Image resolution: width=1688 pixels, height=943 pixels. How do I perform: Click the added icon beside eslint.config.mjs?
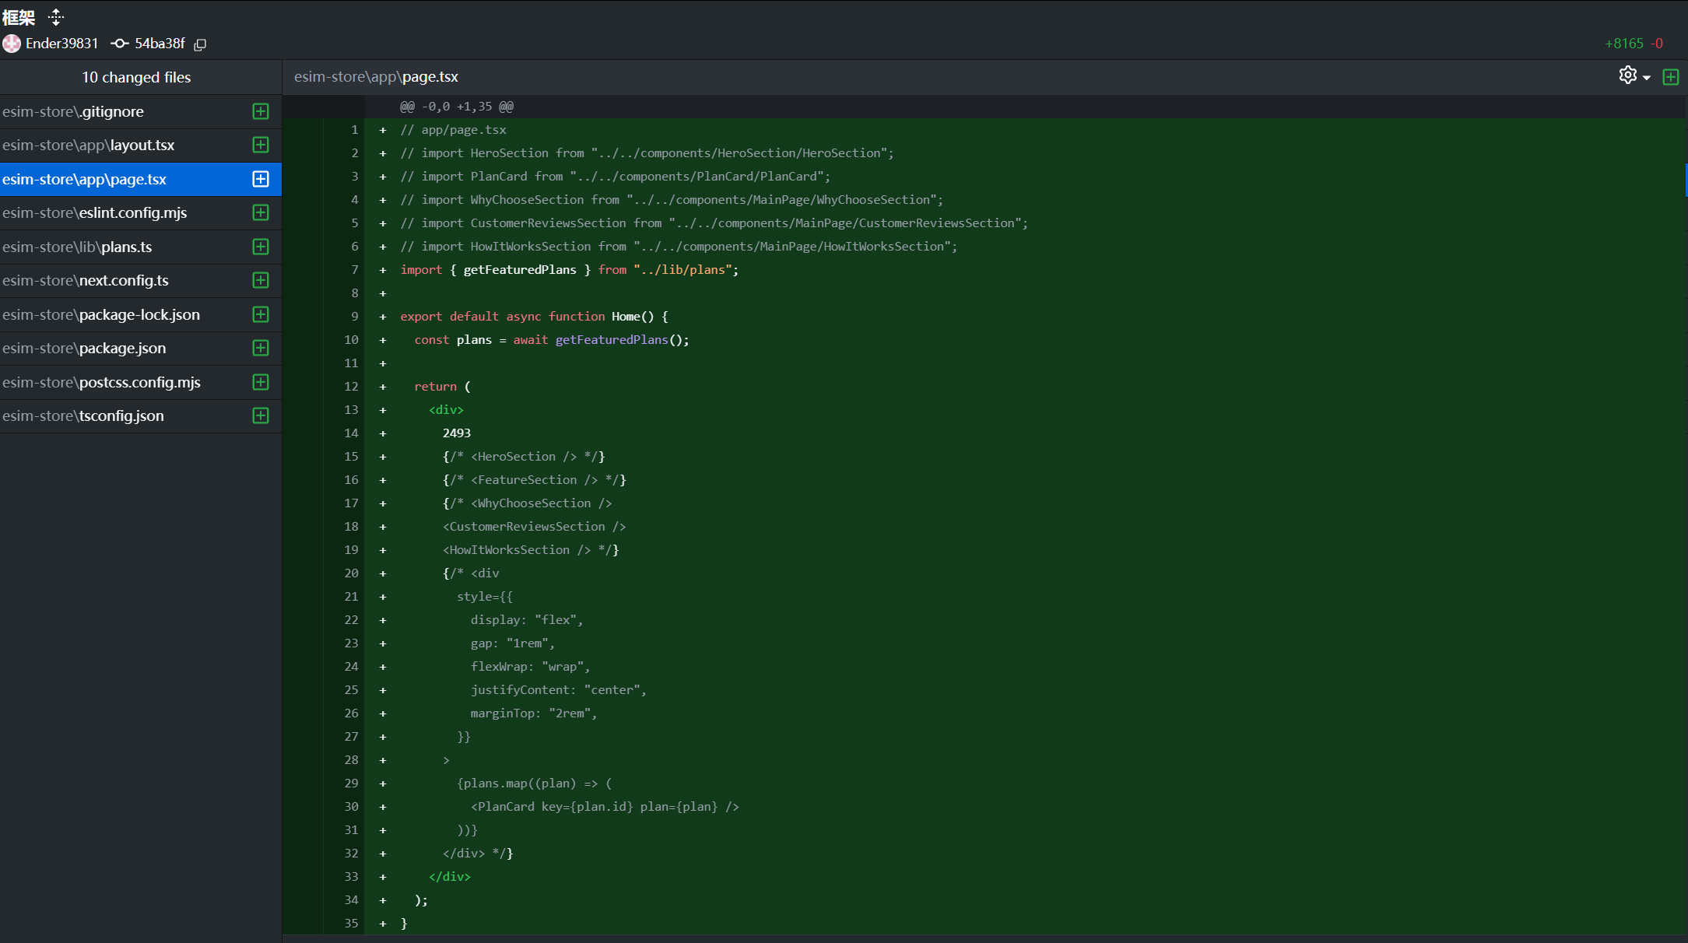(x=261, y=212)
